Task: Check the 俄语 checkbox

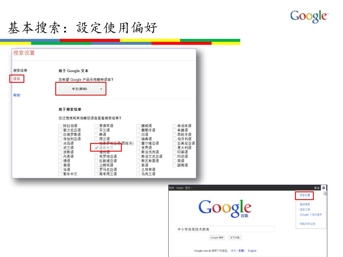Action: click(60, 165)
